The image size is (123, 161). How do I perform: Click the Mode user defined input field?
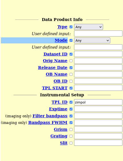(x=98, y=47)
